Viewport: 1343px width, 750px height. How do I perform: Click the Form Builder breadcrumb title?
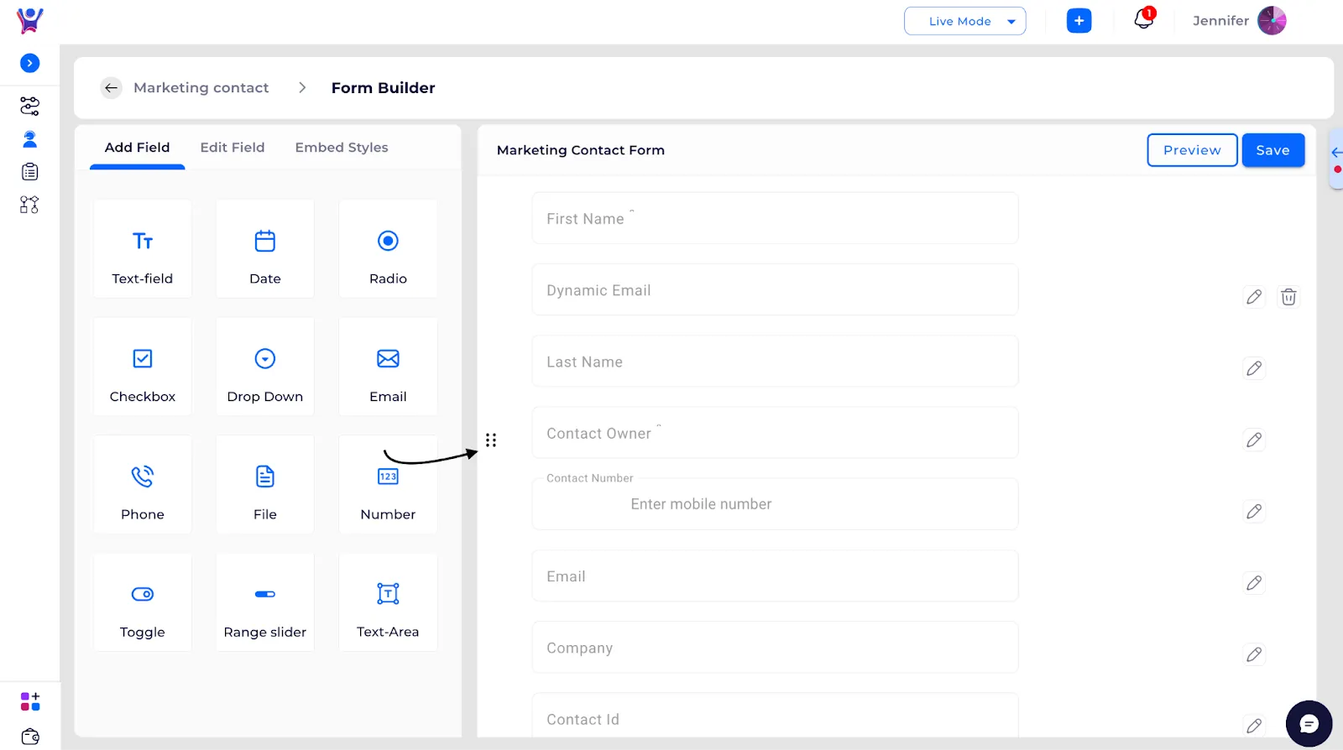tap(383, 88)
